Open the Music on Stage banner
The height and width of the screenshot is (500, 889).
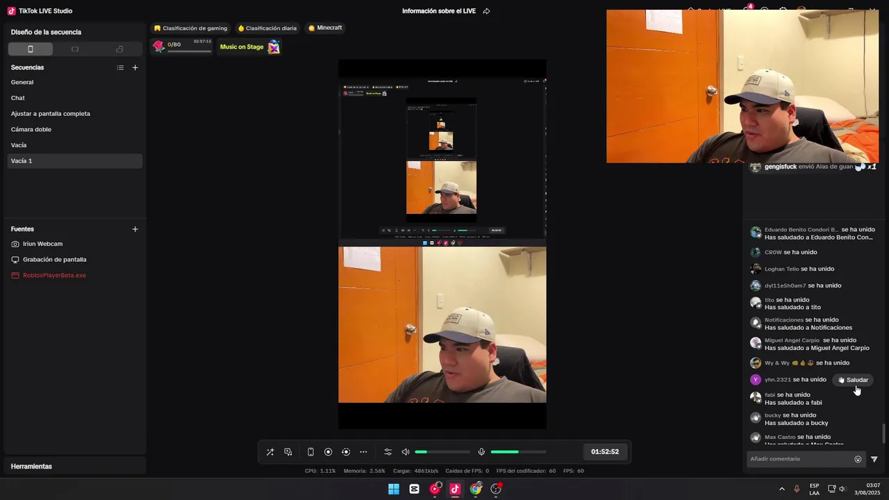click(x=249, y=47)
